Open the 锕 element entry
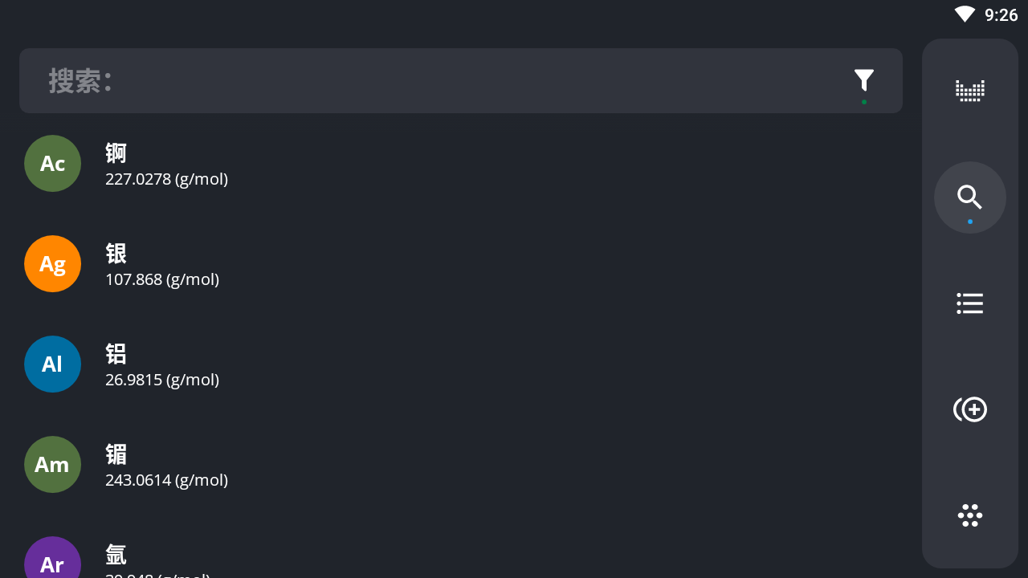 pyautogui.click(x=461, y=164)
